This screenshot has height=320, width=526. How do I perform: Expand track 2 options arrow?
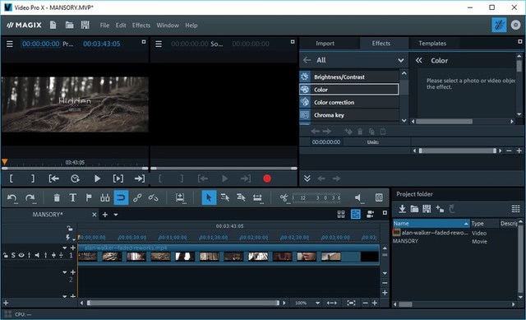click(64, 272)
